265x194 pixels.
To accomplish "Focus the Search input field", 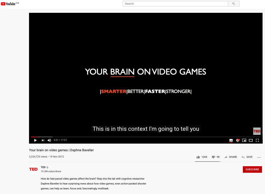I will 175,4.
